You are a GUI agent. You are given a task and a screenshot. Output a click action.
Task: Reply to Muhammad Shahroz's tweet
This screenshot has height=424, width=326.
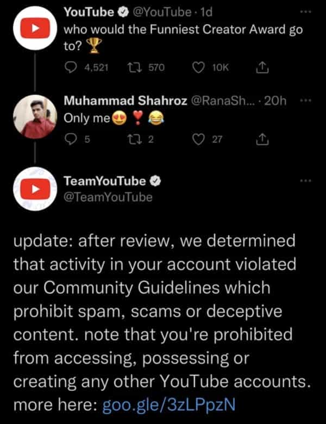[71, 140]
